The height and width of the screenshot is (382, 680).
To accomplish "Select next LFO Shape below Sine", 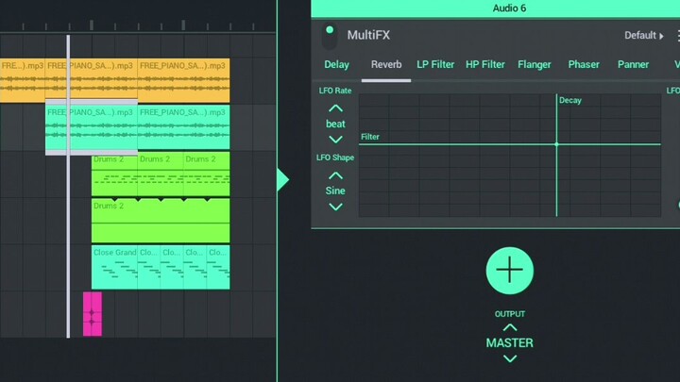I will pyautogui.click(x=335, y=207).
